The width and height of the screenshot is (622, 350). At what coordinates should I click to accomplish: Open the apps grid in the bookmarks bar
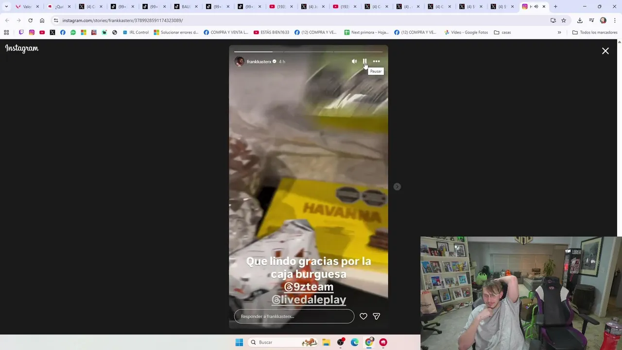(x=6, y=33)
